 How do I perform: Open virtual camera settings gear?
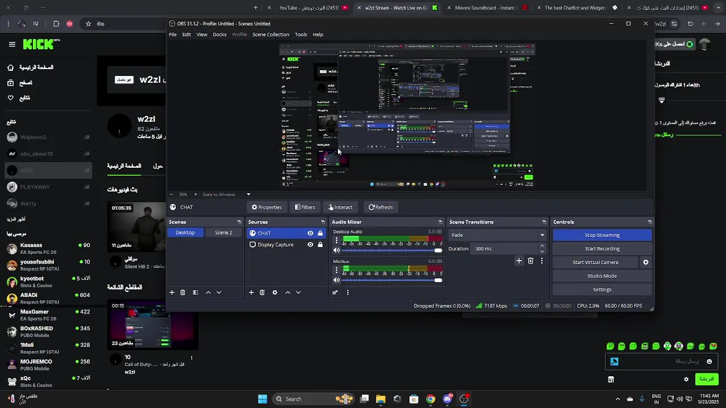645,262
